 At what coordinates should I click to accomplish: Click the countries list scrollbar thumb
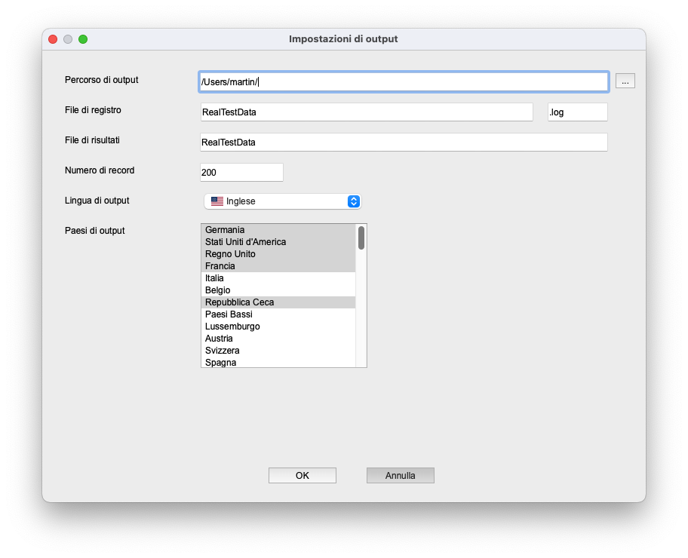point(361,238)
